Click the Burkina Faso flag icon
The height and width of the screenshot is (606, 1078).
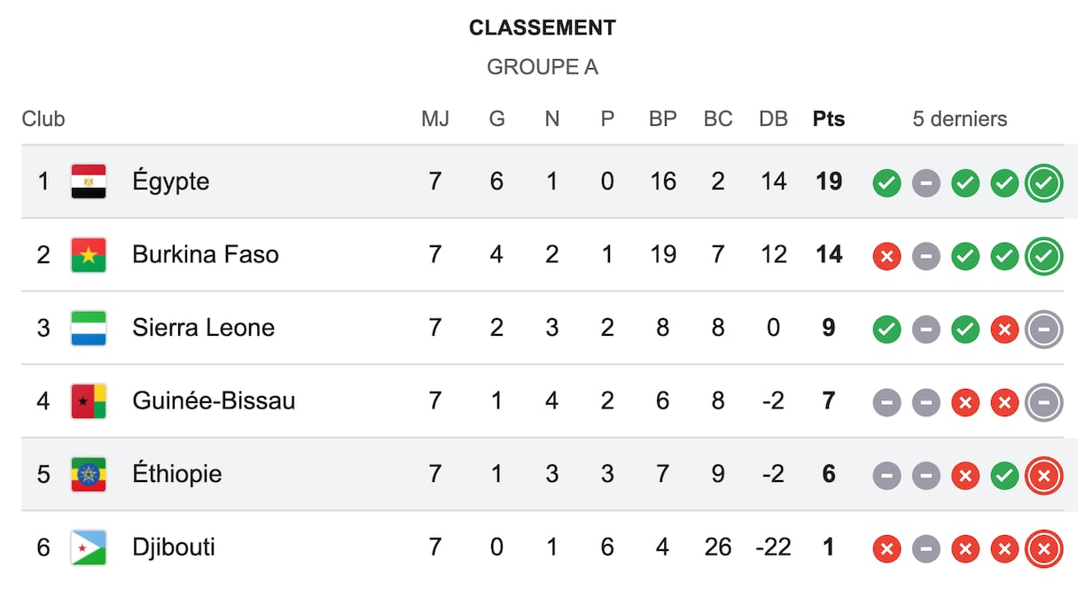click(x=89, y=255)
